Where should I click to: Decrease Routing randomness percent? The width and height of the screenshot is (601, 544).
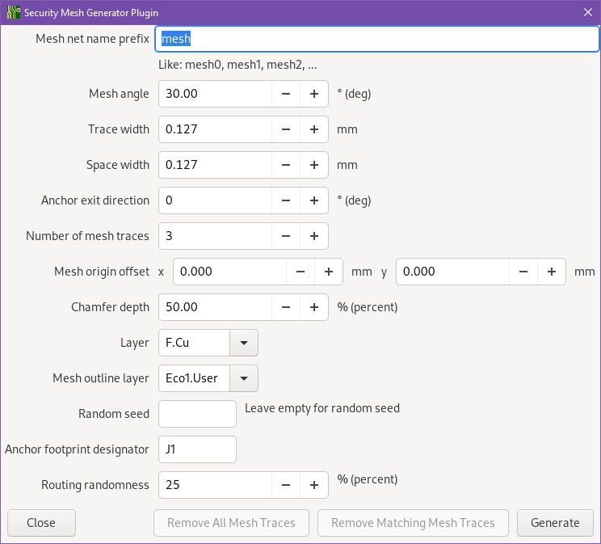286,485
